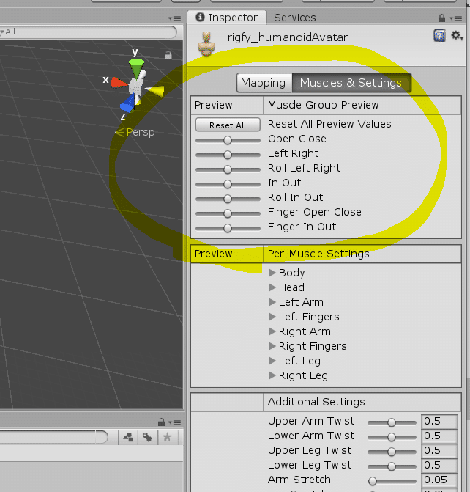Click the search by label tag icon
470x492 pixels.
(148, 437)
